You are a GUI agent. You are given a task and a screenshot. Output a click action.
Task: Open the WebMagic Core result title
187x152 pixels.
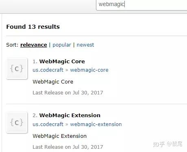click(62, 62)
